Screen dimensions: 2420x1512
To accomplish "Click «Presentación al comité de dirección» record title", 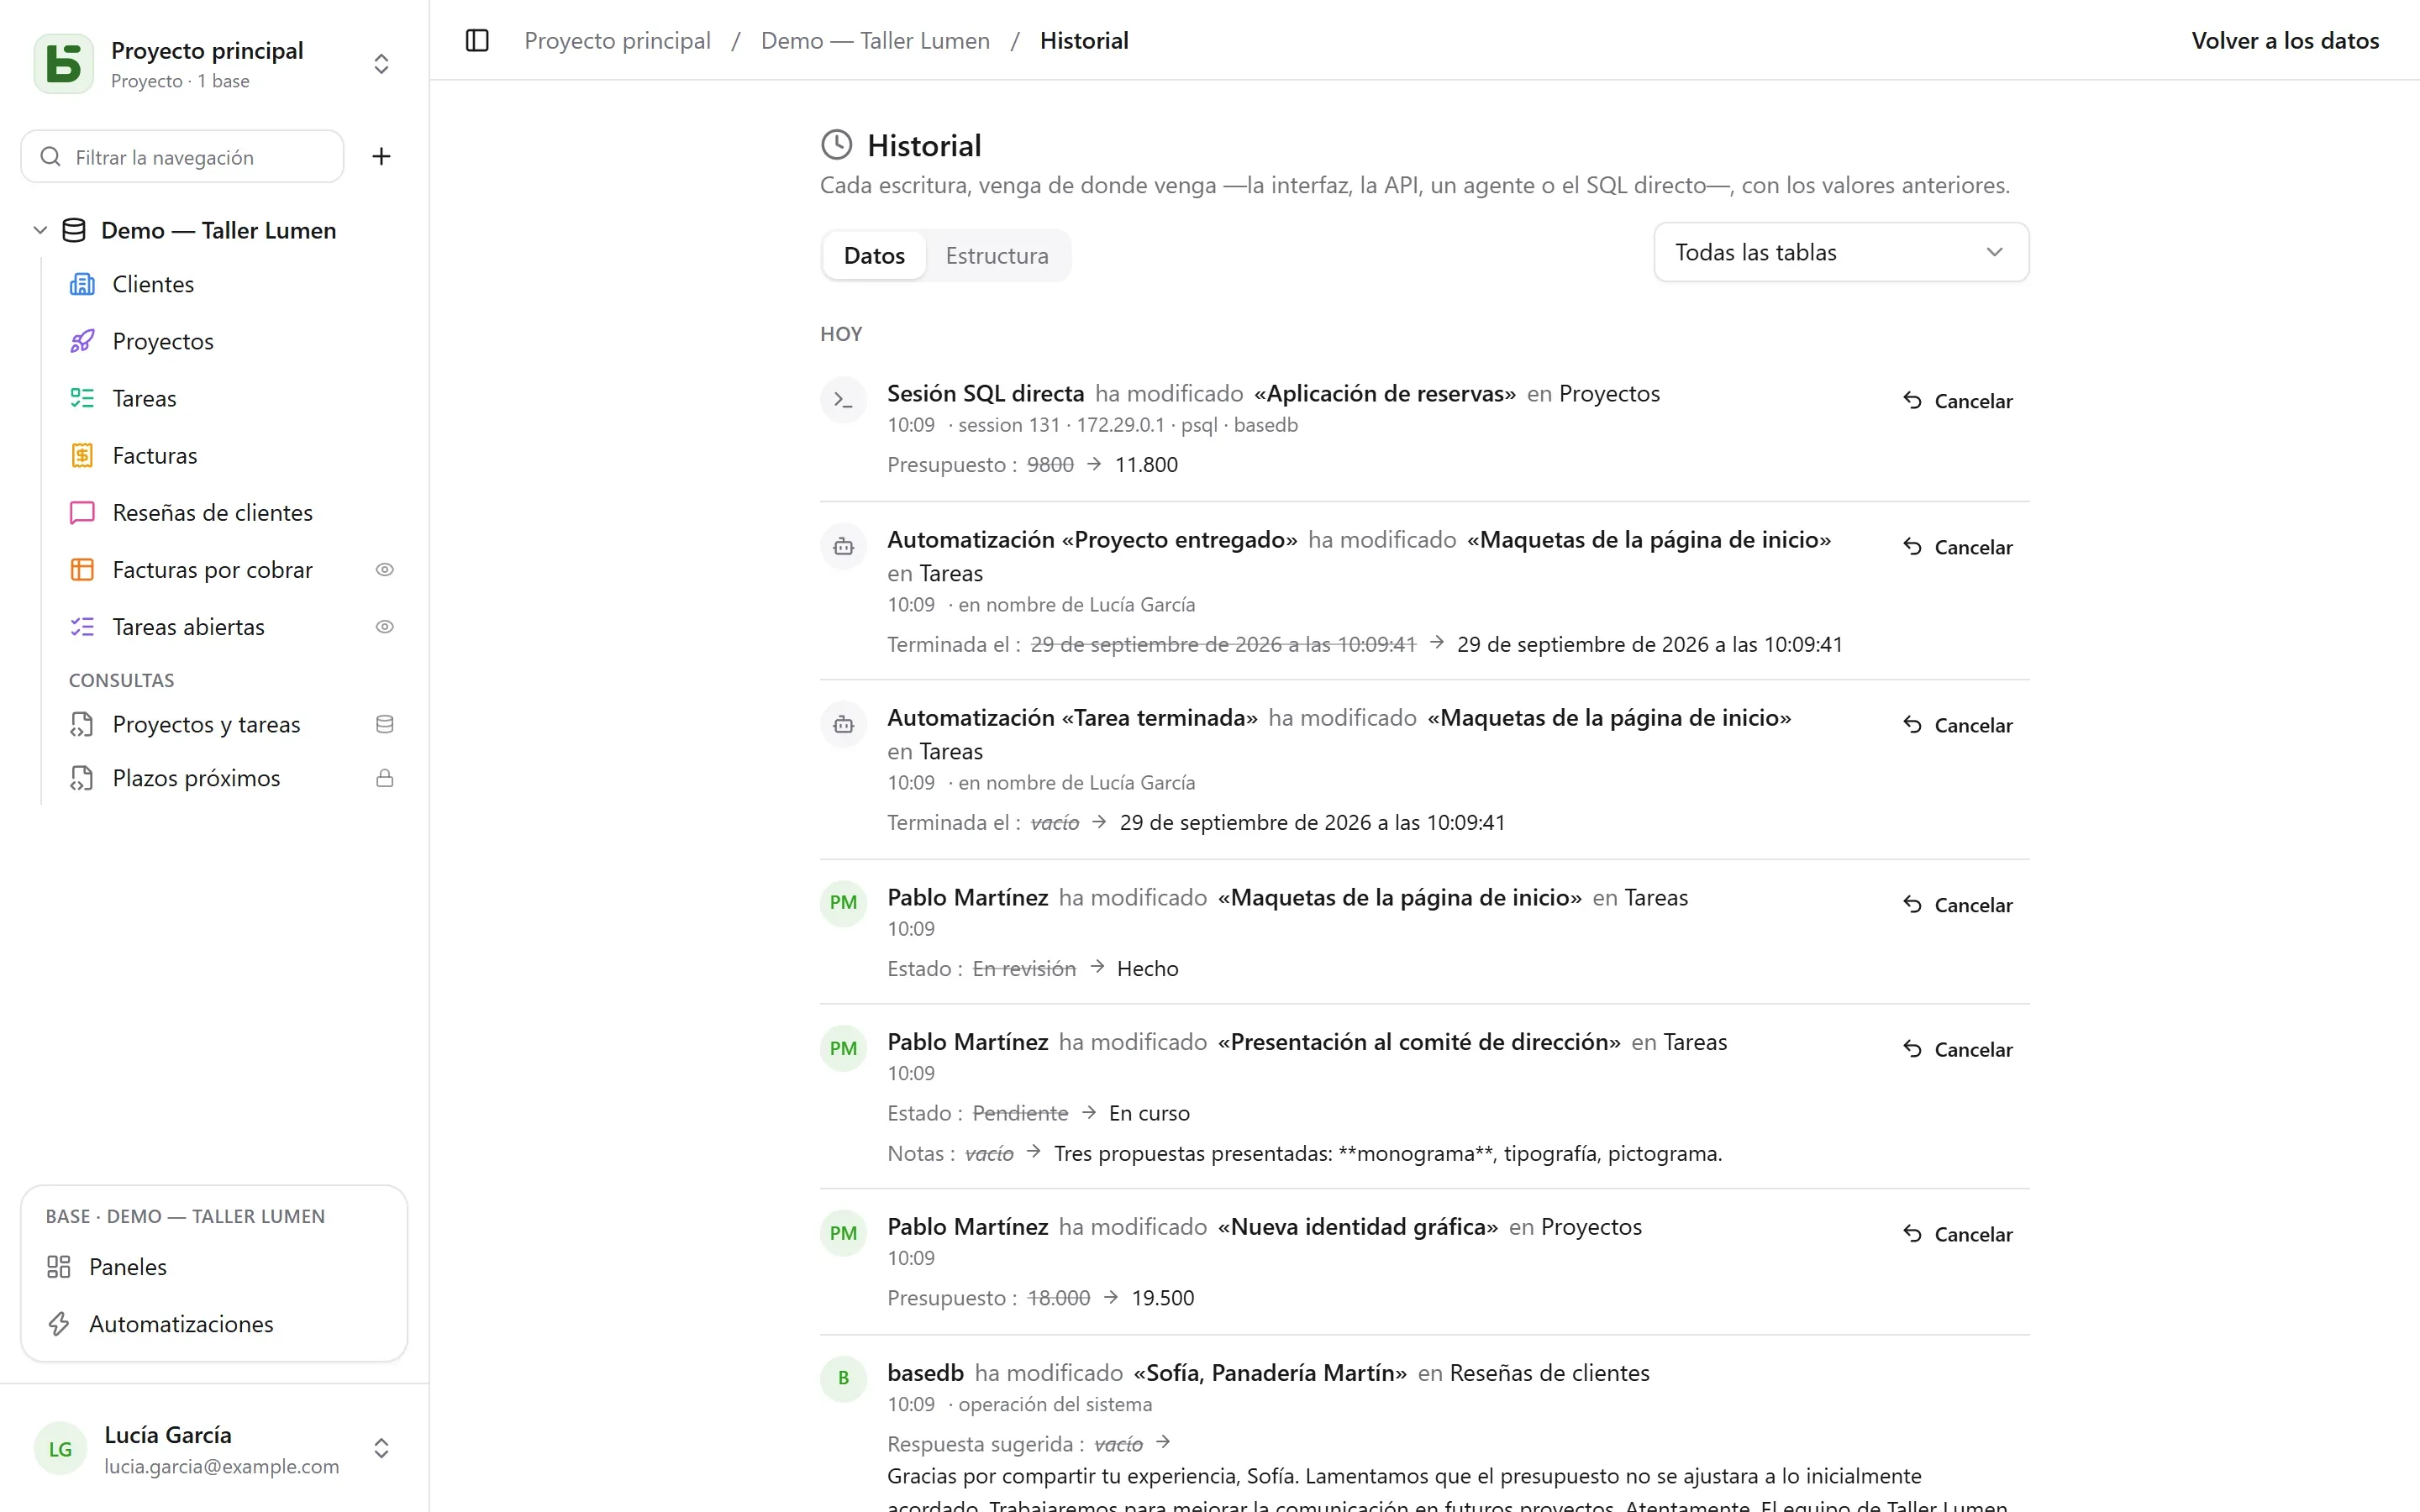I will click(x=1419, y=1041).
